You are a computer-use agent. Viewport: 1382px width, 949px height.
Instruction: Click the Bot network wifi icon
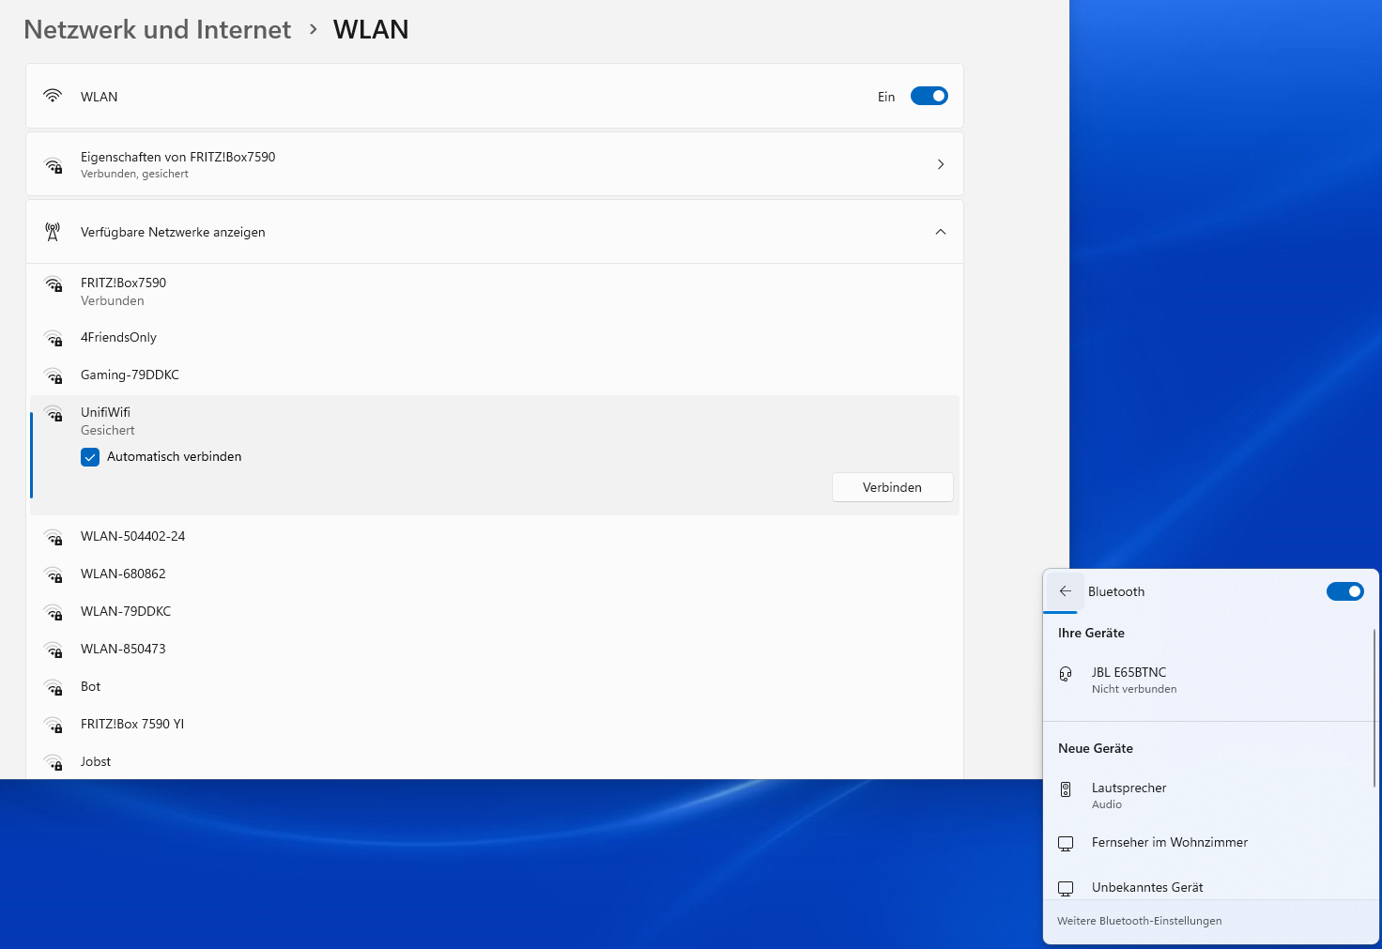pyautogui.click(x=54, y=687)
